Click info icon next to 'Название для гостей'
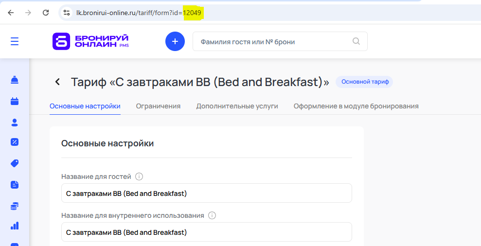The height and width of the screenshot is (246, 481). pyautogui.click(x=139, y=176)
